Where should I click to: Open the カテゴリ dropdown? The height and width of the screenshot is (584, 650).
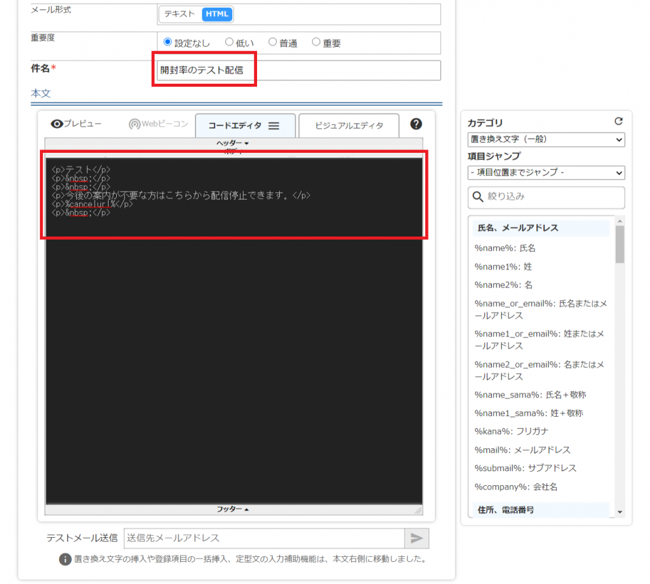click(x=546, y=140)
